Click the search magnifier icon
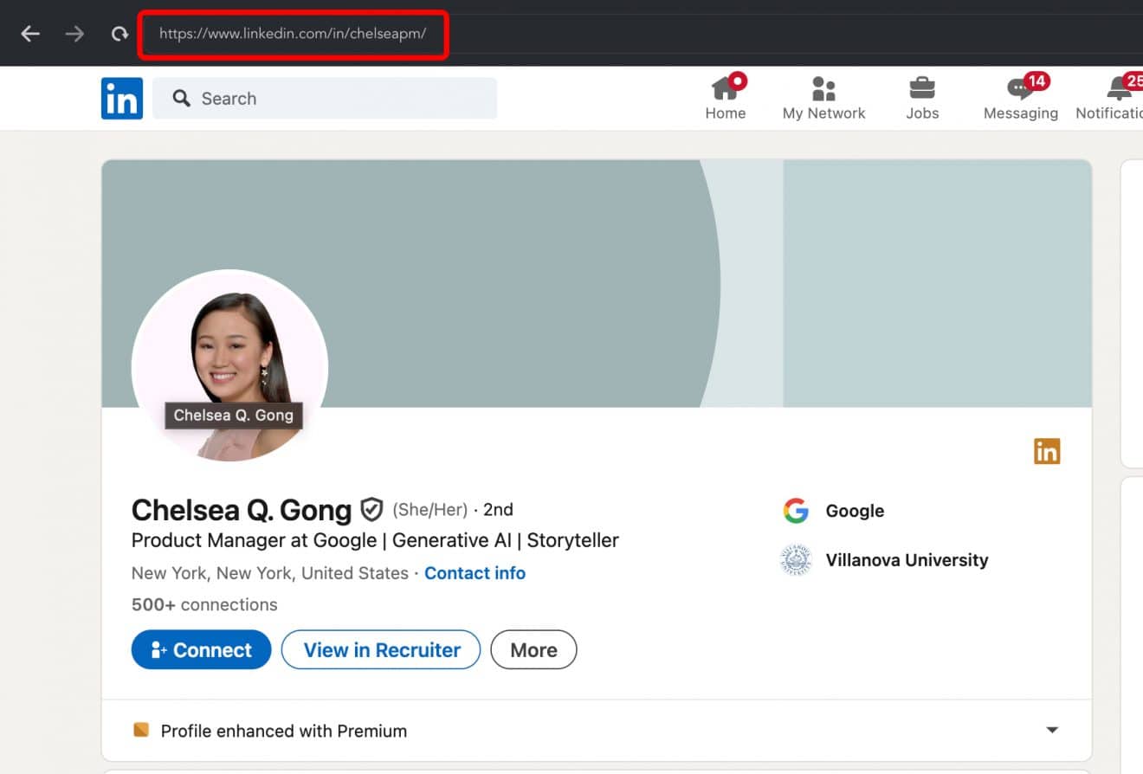This screenshot has height=774, width=1143. [181, 98]
